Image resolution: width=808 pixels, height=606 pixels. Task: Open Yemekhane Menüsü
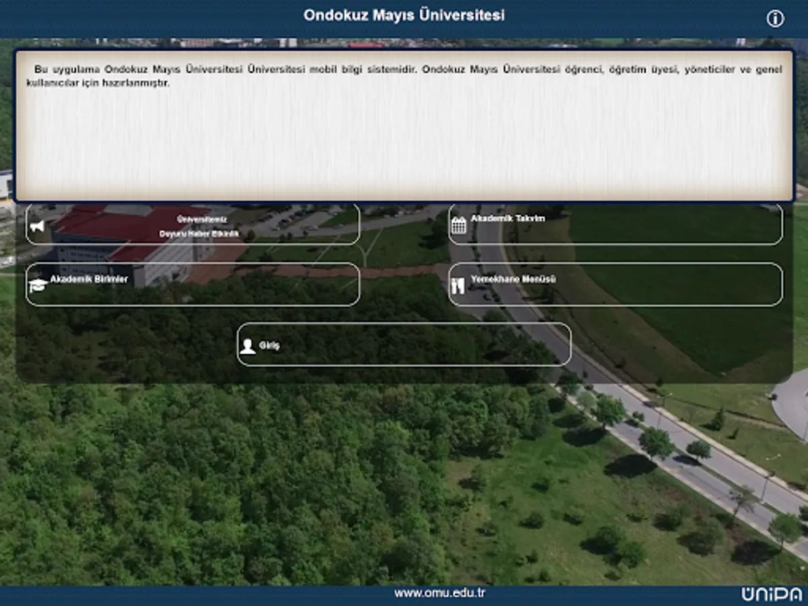[615, 284]
